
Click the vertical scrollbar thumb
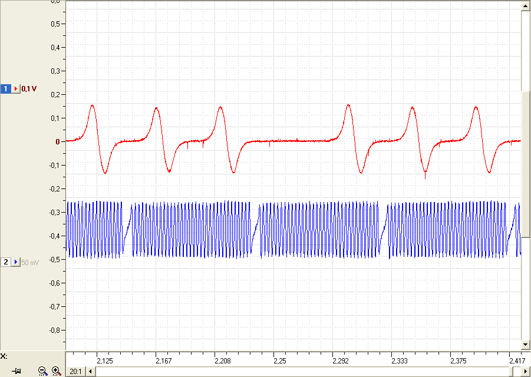coord(525,164)
